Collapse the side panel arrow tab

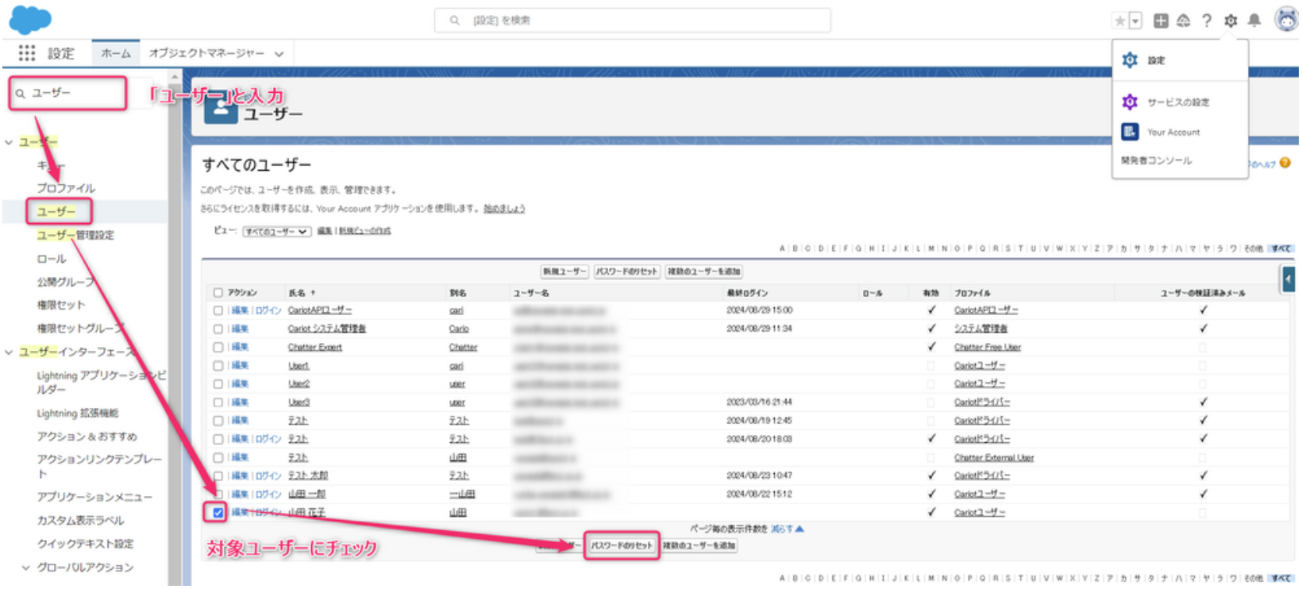click(1288, 279)
